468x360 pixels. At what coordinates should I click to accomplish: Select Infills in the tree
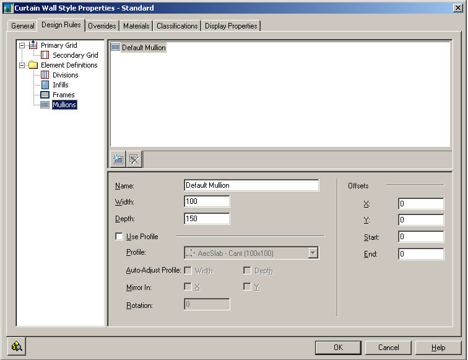(x=61, y=85)
